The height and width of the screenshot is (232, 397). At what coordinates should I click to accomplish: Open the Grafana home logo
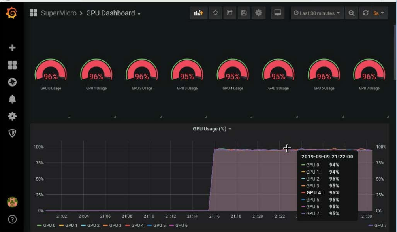coord(11,12)
